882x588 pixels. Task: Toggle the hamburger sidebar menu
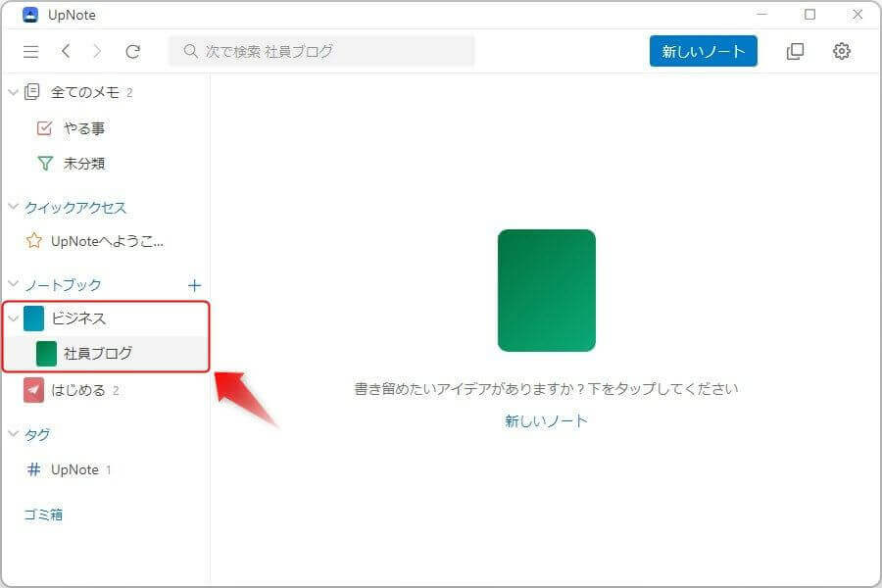coord(31,52)
